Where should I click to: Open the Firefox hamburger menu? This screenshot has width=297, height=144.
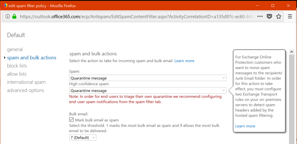pos(290,17)
